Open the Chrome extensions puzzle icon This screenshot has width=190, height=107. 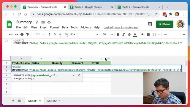(171, 14)
